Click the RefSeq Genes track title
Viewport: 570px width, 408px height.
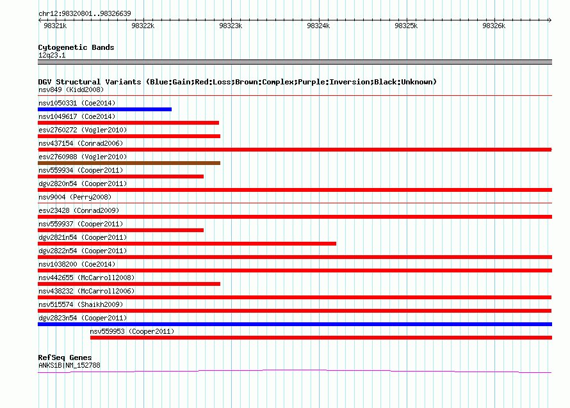coord(65,357)
